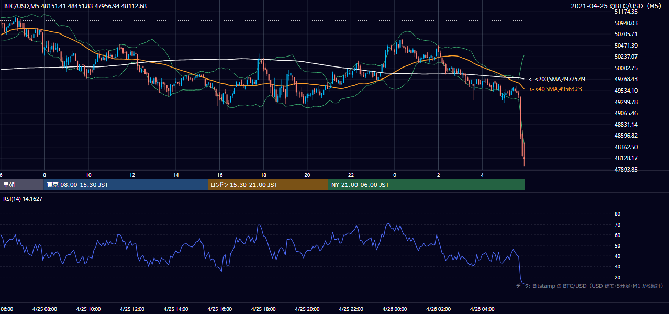The width and height of the screenshot is (669, 314).
Task: Click RSI scale value 30
Action: click(x=617, y=267)
